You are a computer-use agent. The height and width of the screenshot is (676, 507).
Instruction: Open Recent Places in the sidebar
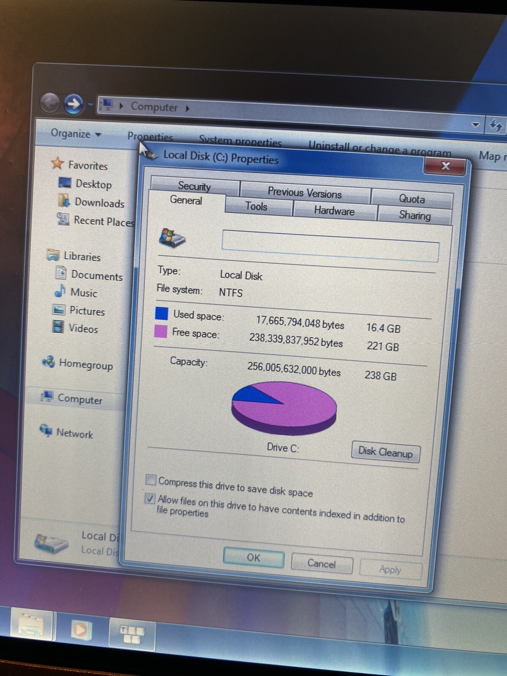104,221
